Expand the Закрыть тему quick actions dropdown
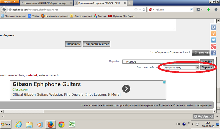This screenshot has height=129, width=220. coord(181,68)
